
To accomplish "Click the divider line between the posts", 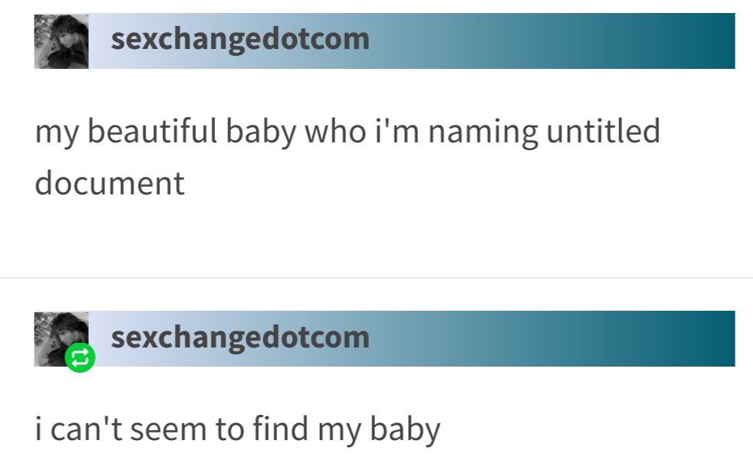I will (376, 277).
